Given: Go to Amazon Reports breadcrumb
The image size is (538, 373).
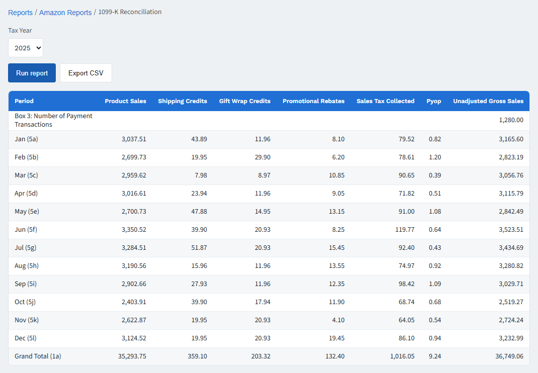Looking at the screenshot, I should coord(65,13).
